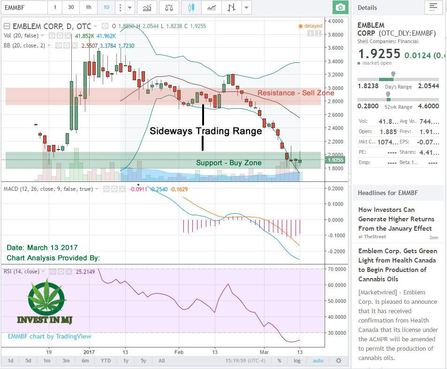Select the 1h interval

[x=88, y=8]
